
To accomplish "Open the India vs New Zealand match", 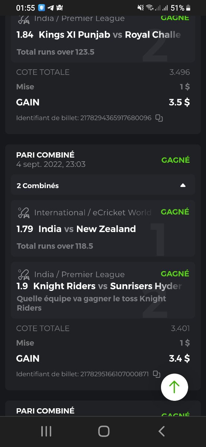I will 87,229.
